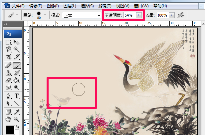The width and height of the screenshot is (205, 135).
Task: Click the 流量 100% field
Action: coord(162,15)
